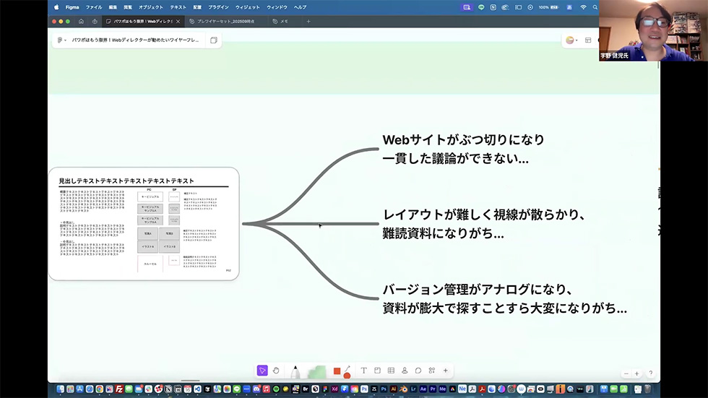The height and width of the screenshot is (398, 708).
Task: Click the Figma app menu
Action: point(72,7)
